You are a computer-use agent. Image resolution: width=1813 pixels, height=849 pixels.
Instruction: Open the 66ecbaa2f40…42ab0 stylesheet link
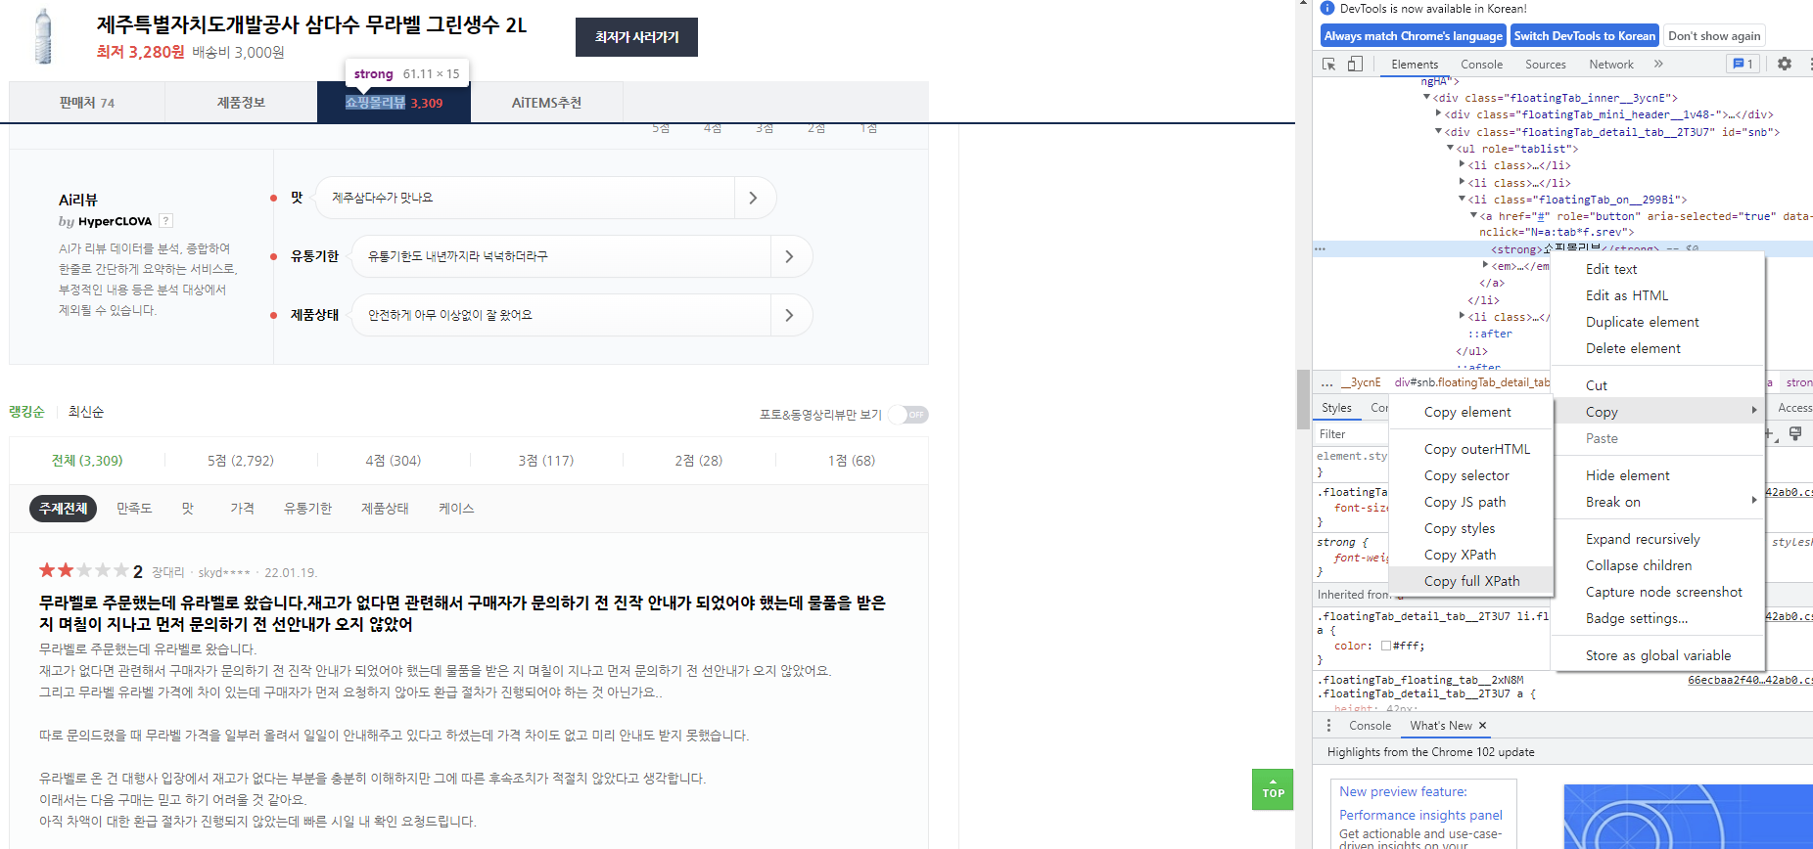[1749, 680]
